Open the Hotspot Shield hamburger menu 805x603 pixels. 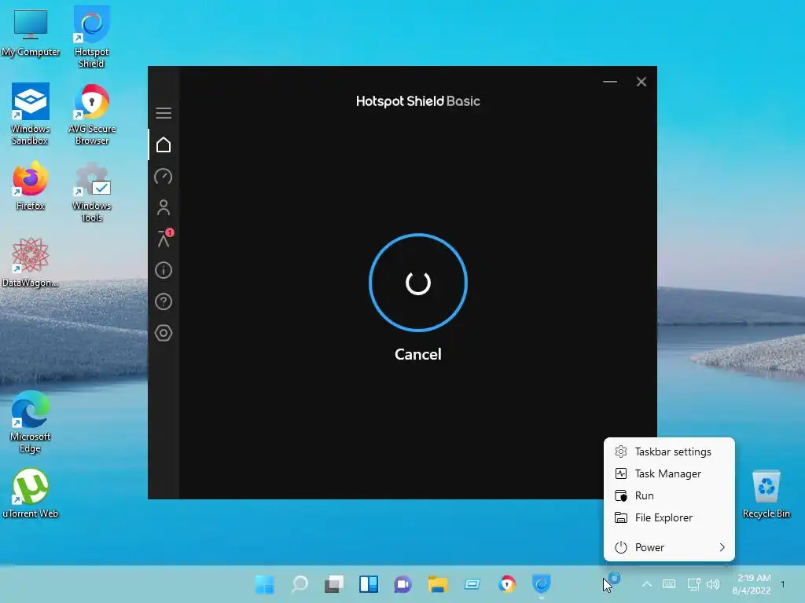pyautogui.click(x=164, y=113)
